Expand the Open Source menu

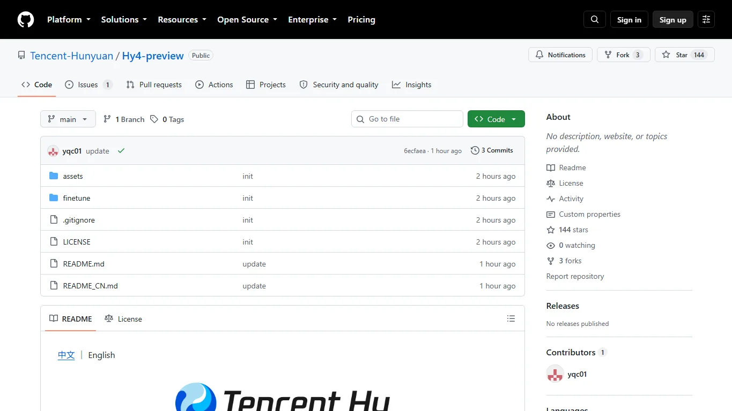point(247,19)
